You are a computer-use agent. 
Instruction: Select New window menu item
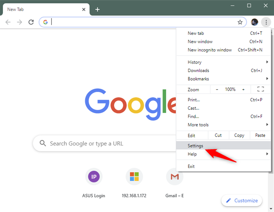click(224, 42)
